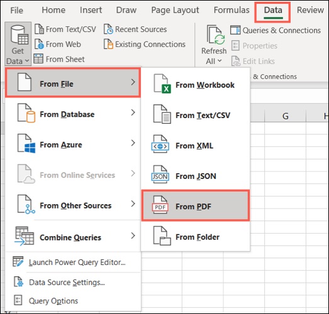Image resolution: width=329 pixels, height=314 pixels.
Task: Choose From Folder menu label
Action: tap(198, 237)
